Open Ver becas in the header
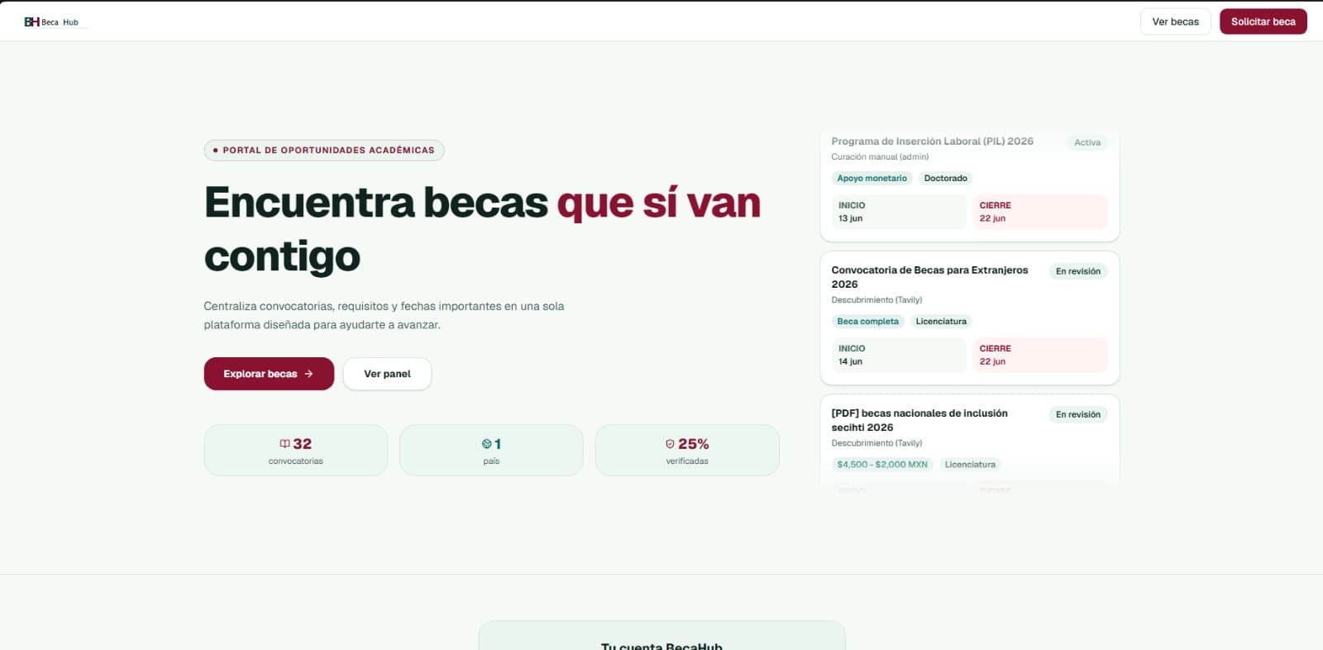This screenshot has width=1323, height=650. pyautogui.click(x=1175, y=22)
